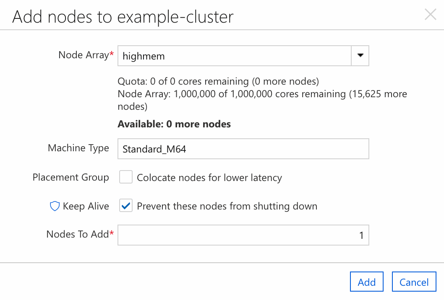Click the quota remaining information line
The image size is (444, 300).
point(218,81)
